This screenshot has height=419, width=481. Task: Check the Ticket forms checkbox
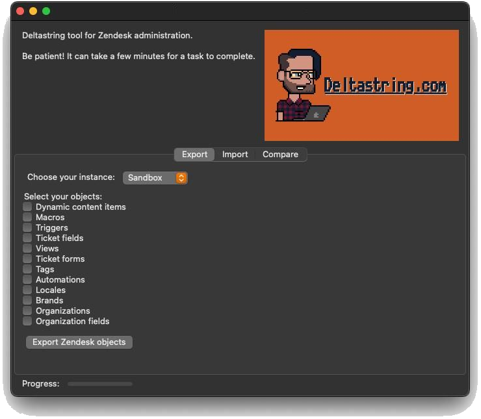click(x=27, y=259)
